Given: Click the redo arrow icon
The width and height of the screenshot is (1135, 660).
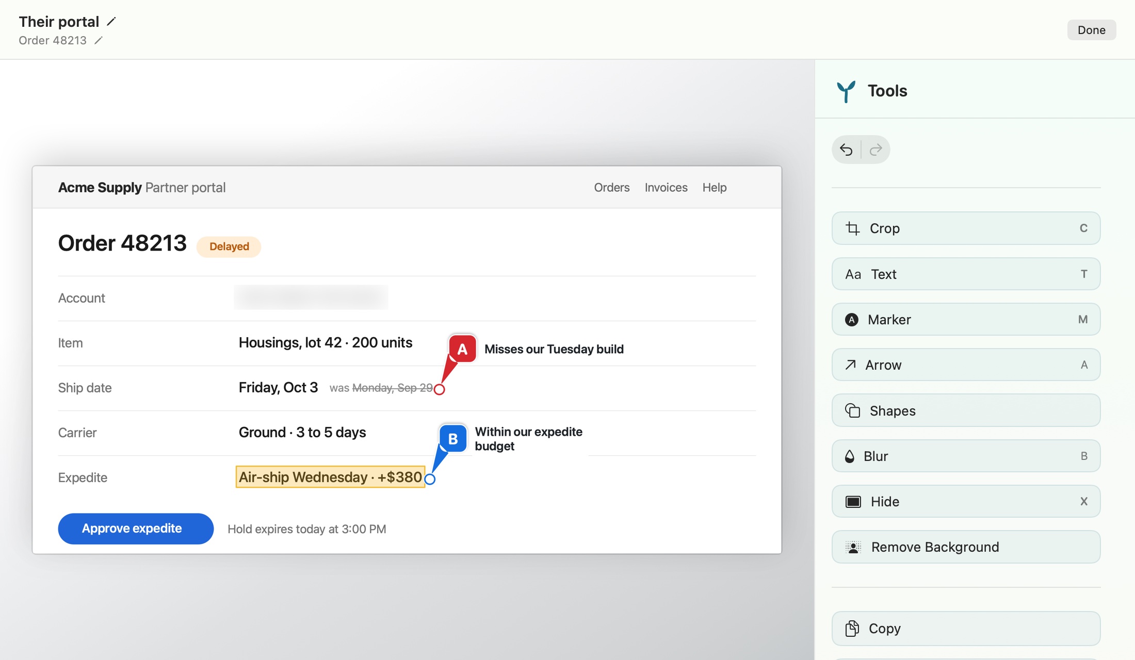Looking at the screenshot, I should (875, 150).
